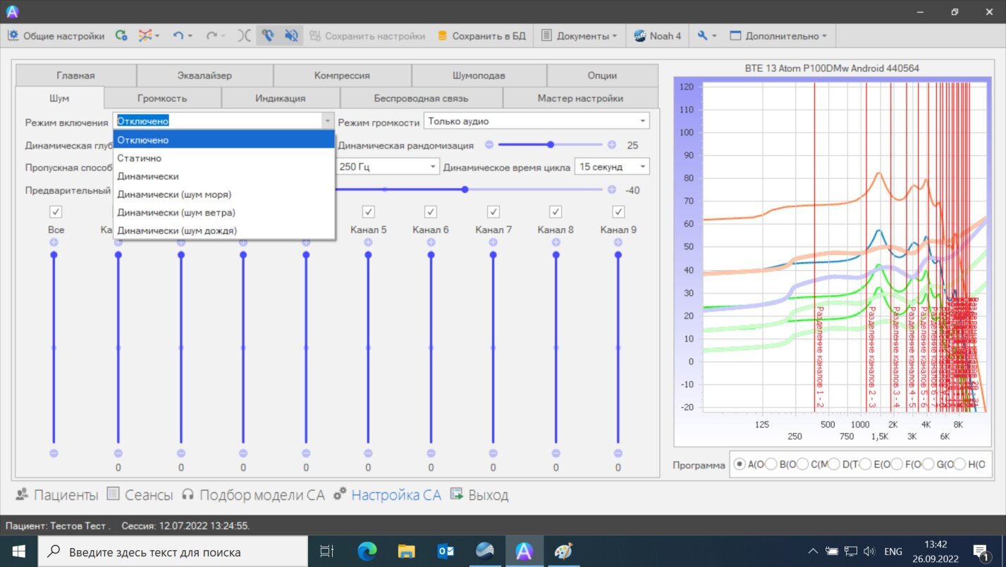Toggle the Все (all channels) checkbox

(x=56, y=211)
